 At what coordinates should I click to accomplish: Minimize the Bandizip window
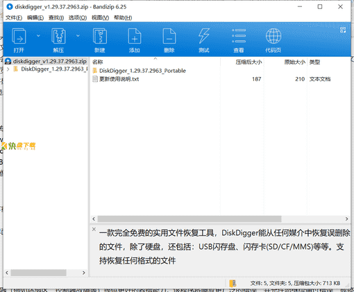[300, 7]
